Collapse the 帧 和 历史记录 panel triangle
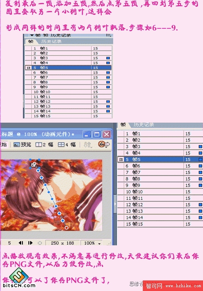Screen dimensions: 203x291 32,35
